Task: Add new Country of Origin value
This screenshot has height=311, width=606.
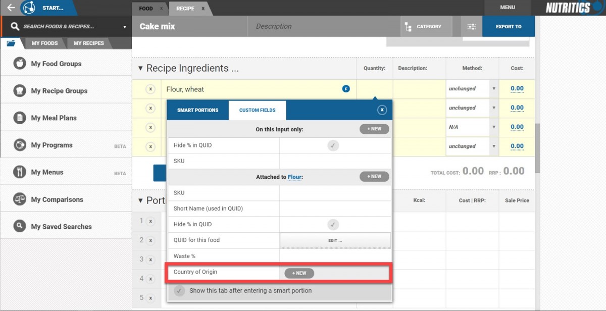Action: [299, 273]
